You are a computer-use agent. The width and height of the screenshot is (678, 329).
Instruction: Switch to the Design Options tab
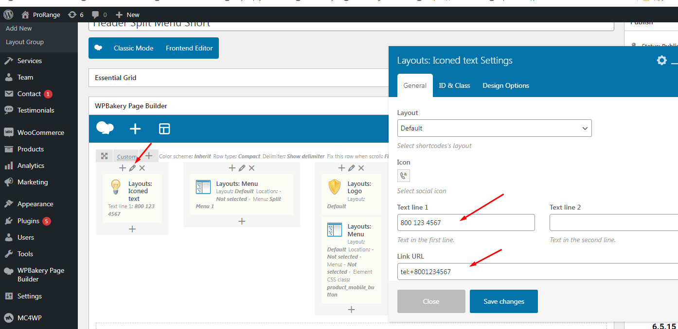(x=506, y=85)
